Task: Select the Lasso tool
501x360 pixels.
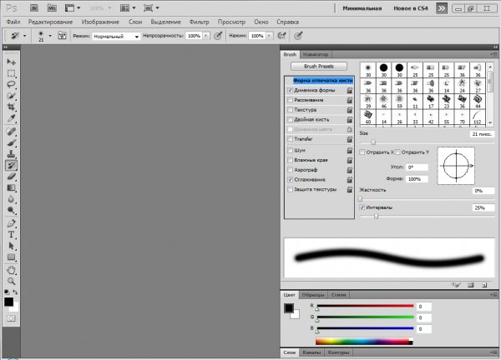Action: pos(11,84)
